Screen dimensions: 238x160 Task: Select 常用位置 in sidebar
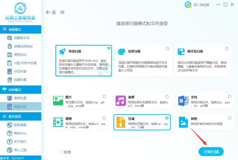click(21, 98)
